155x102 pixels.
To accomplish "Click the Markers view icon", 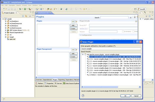I will coord(37,83).
